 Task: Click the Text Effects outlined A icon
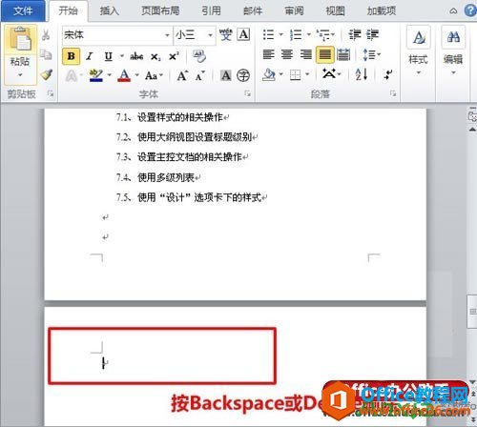click(71, 76)
